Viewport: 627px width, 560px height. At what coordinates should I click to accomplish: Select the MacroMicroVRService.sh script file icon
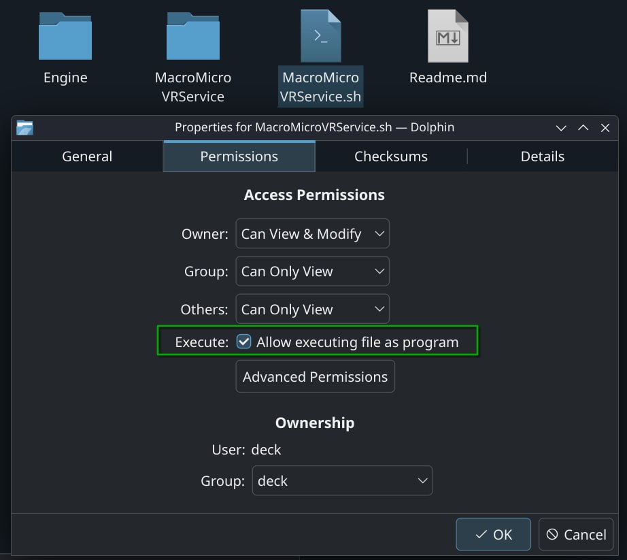click(x=321, y=36)
